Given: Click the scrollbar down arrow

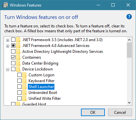Looking at the screenshot, I should (x=129, y=103).
